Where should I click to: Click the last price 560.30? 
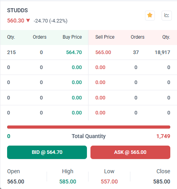point(15,21)
